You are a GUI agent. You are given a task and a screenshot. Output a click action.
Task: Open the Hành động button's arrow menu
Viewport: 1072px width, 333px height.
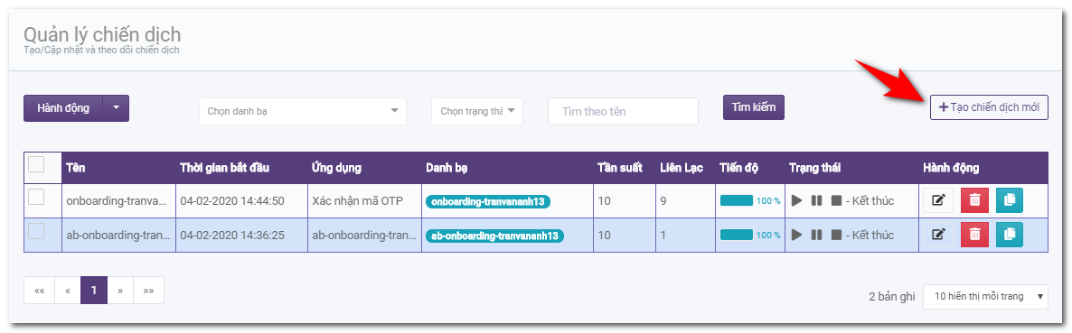117,107
